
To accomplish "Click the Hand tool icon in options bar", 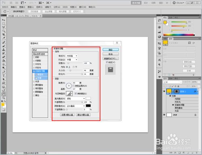I will [x=5, y=11].
